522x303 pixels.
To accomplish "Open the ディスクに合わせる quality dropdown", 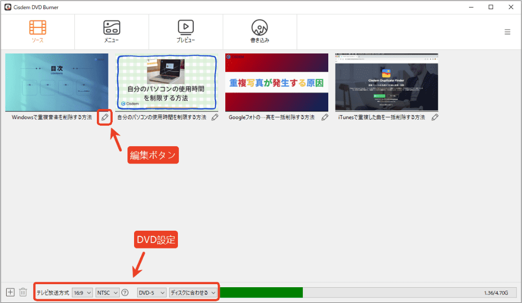I will point(193,293).
